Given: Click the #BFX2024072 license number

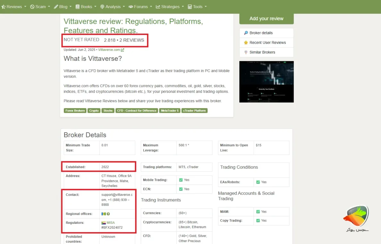Looking at the screenshot, I should coord(112,227).
